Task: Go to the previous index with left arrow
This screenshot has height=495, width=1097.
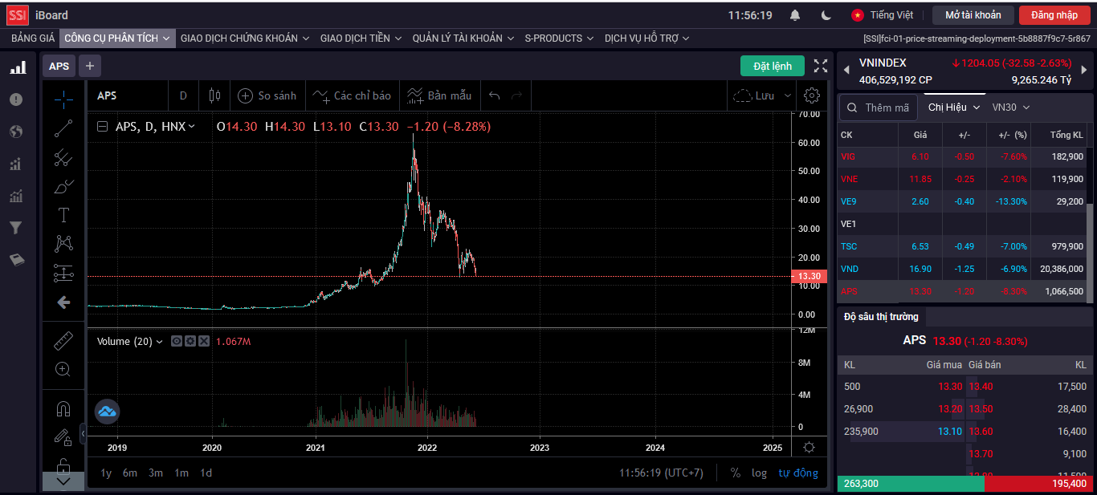Action: point(846,70)
